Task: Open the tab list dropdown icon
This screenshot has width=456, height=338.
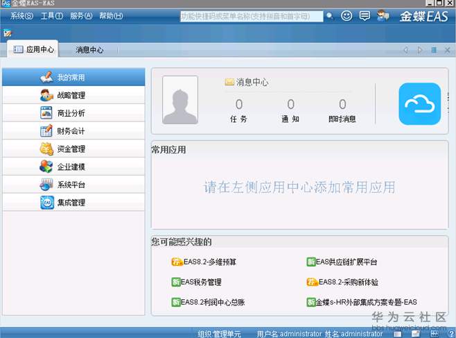Action: [434, 50]
